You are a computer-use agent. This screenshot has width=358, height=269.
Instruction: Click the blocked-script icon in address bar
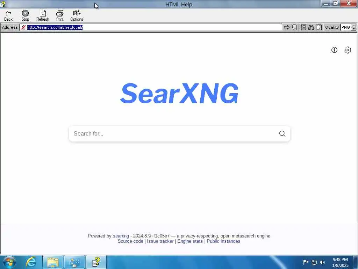click(23, 27)
